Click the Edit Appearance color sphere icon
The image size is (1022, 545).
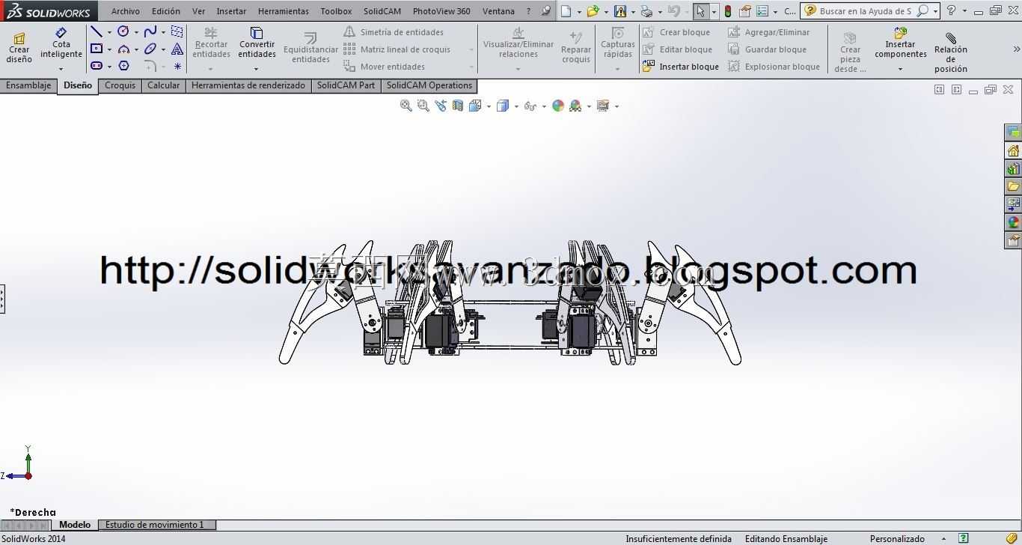point(557,106)
